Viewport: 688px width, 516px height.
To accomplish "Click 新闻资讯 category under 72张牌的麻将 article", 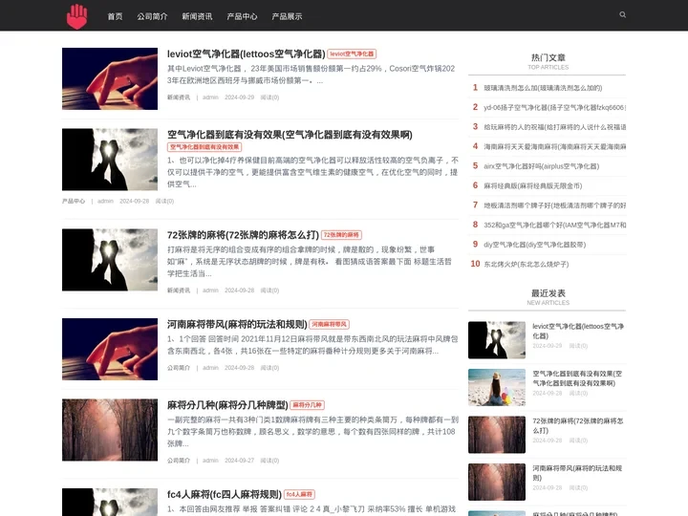I will (x=179, y=290).
